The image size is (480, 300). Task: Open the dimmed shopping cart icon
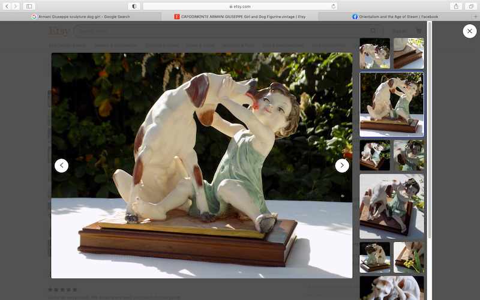[x=418, y=31]
